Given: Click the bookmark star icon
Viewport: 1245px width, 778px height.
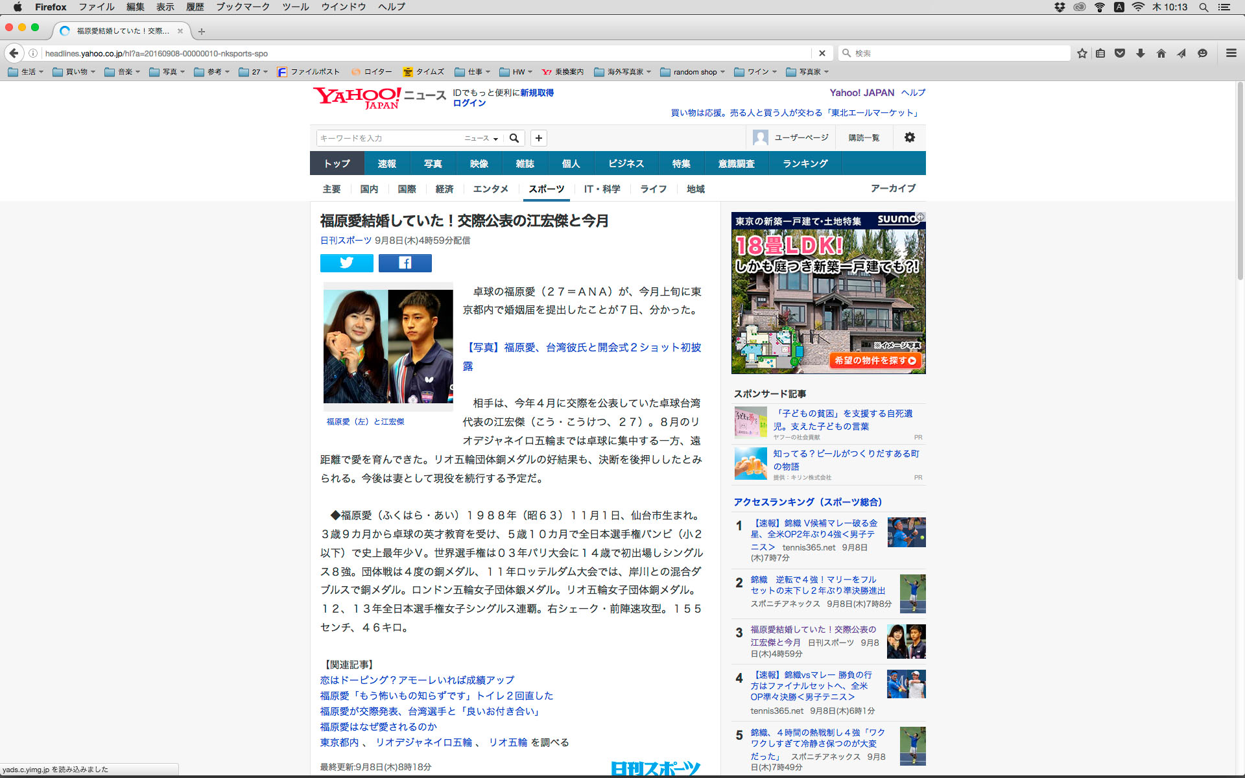Looking at the screenshot, I should [x=1082, y=53].
